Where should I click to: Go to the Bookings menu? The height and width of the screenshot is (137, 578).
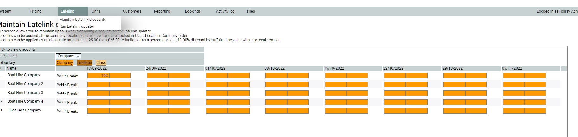point(193,11)
